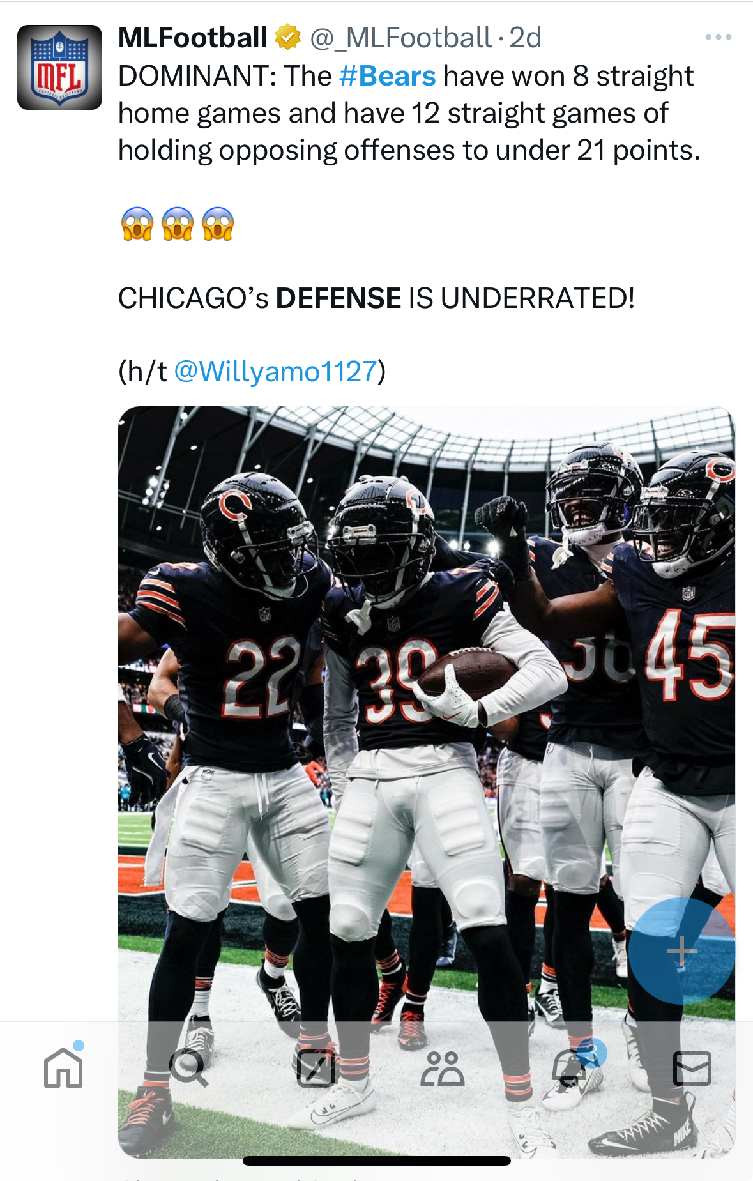Tap the gold verified badge
This screenshot has width=753, height=1181.
click(x=288, y=37)
